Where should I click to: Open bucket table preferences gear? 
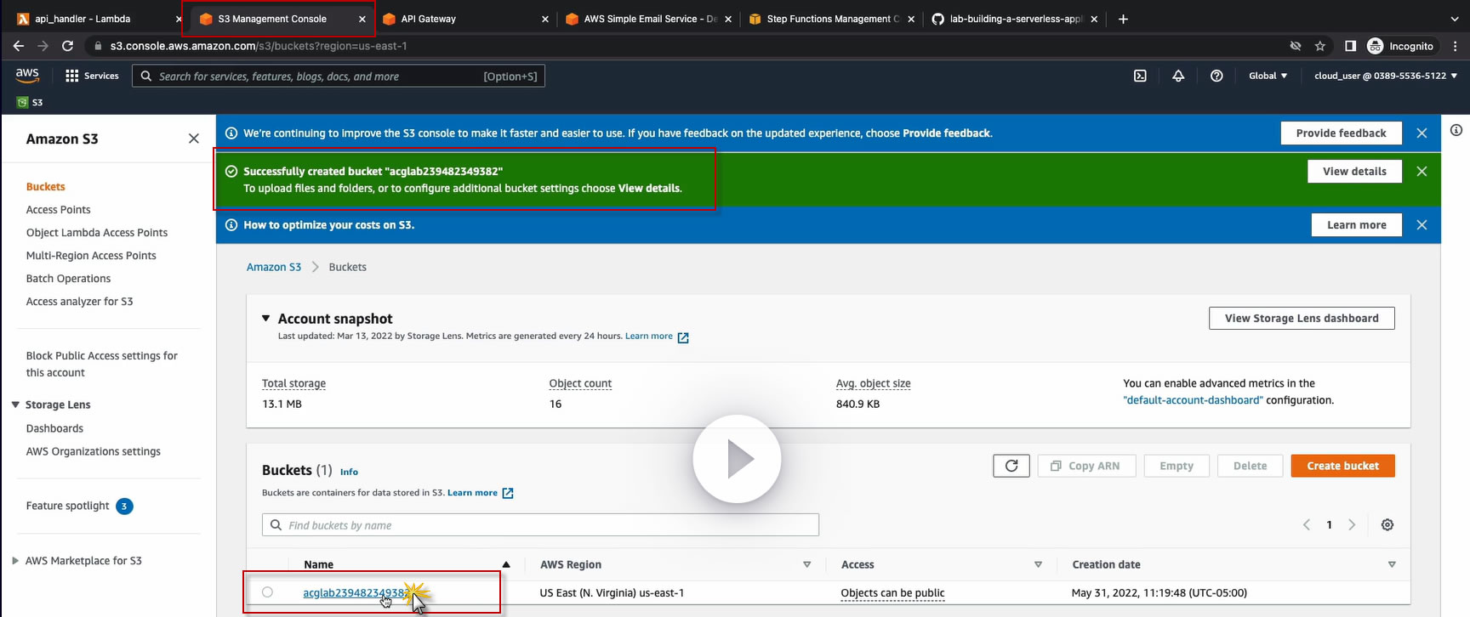(1387, 524)
